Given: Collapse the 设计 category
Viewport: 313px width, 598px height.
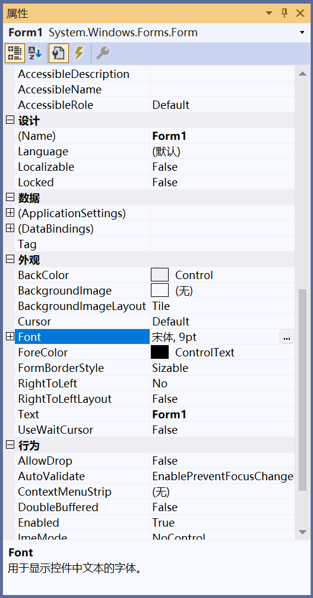Looking at the screenshot, I should click(10, 121).
